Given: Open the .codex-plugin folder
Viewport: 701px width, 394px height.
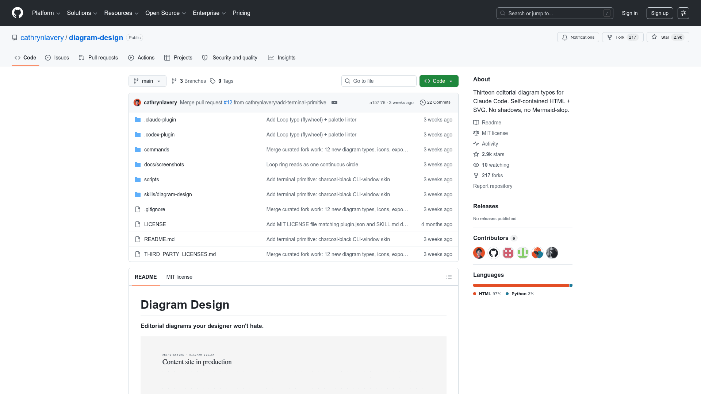Looking at the screenshot, I should (x=159, y=135).
